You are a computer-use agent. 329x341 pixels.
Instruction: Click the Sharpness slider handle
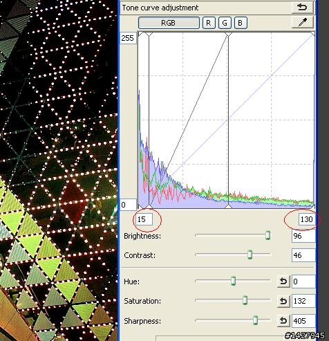(255, 320)
